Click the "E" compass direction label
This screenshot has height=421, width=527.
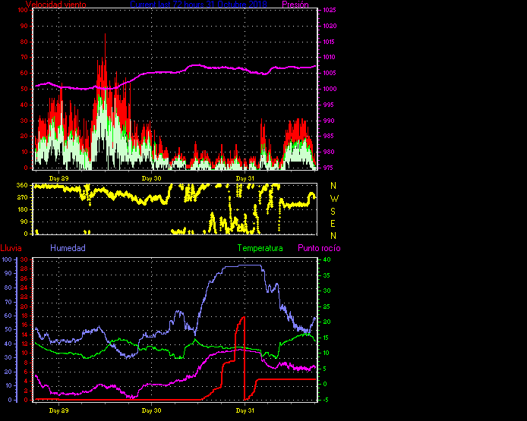(x=333, y=224)
